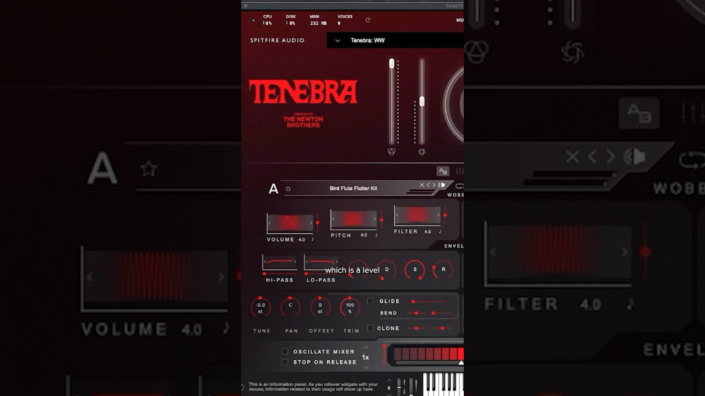
Task: Select sound slot A
Action: point(273,189)
